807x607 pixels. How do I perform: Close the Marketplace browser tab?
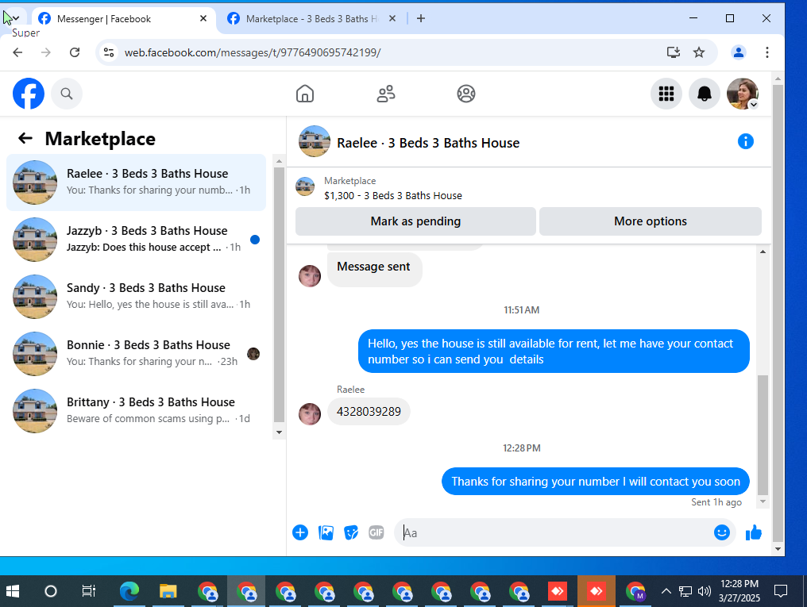point(392,18)
